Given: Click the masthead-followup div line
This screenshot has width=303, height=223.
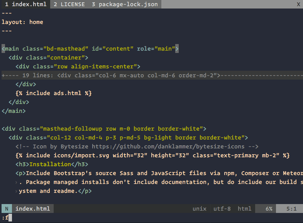Looking at the screenshot, I should click(104, 129).
